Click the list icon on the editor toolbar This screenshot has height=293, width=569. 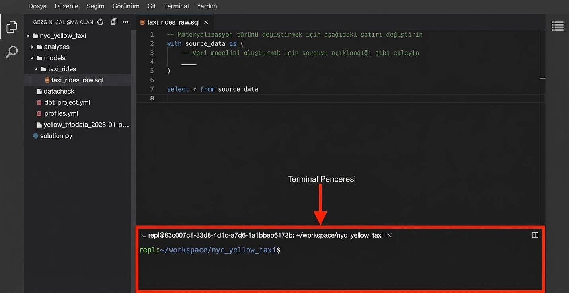557,26
